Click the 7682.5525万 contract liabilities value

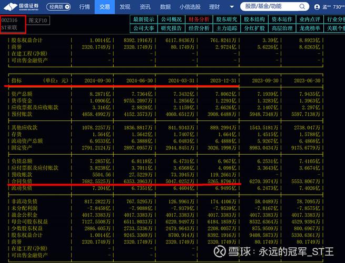tap(96, 181)
